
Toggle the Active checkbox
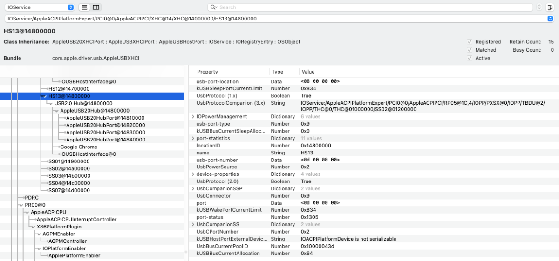pyautogui.click(x=470, y=58)
